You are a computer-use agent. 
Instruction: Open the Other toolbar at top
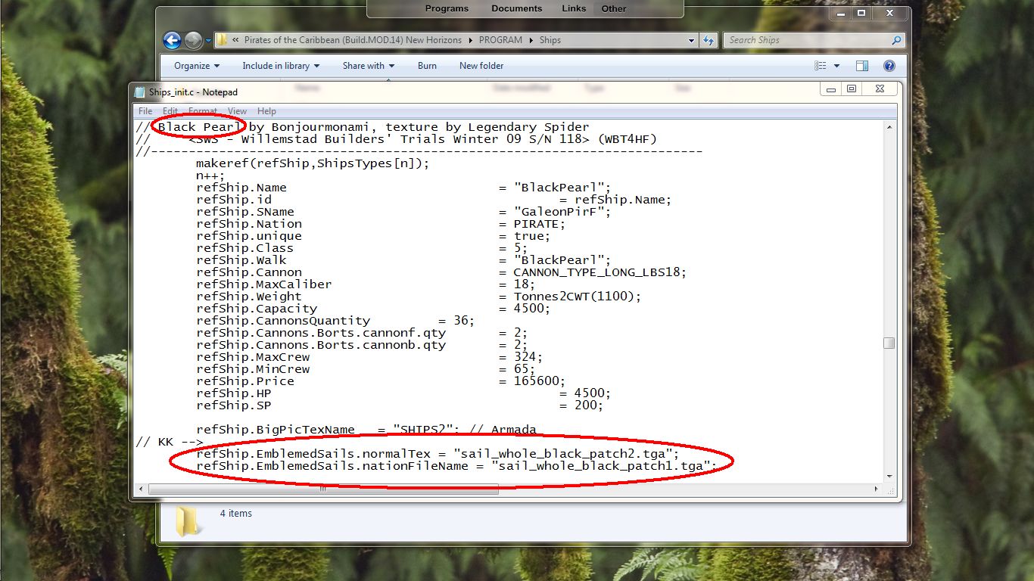click(x=614, y=9)
